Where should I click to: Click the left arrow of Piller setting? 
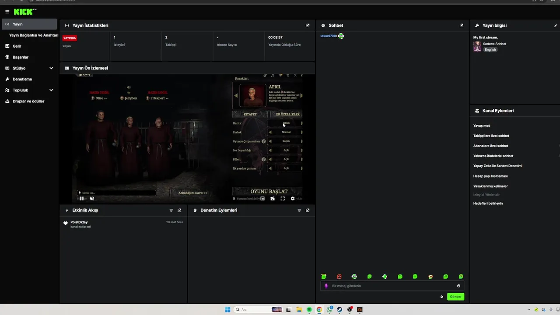coord(270,159)
